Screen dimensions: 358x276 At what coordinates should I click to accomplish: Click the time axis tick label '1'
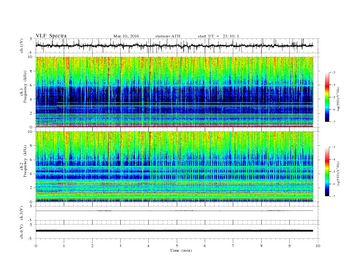[x=64, y=246]
